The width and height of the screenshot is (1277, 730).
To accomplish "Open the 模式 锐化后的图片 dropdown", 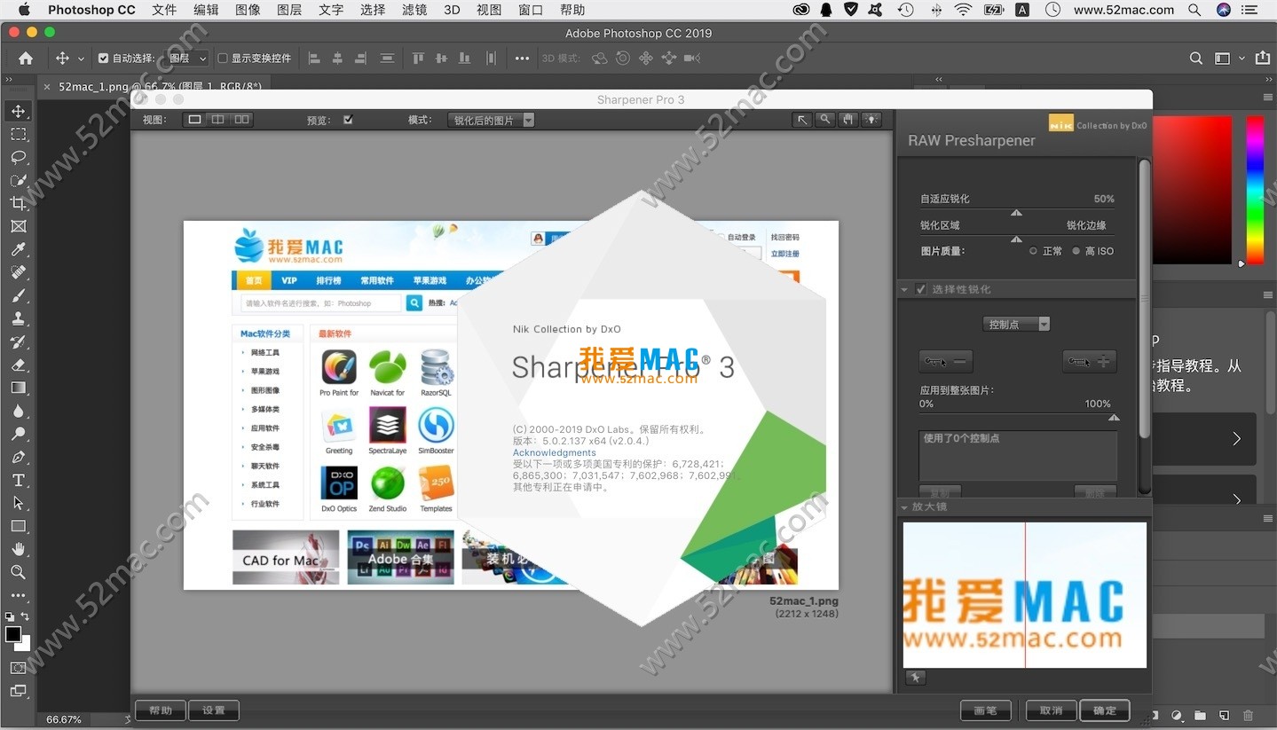I will (492, 120).
